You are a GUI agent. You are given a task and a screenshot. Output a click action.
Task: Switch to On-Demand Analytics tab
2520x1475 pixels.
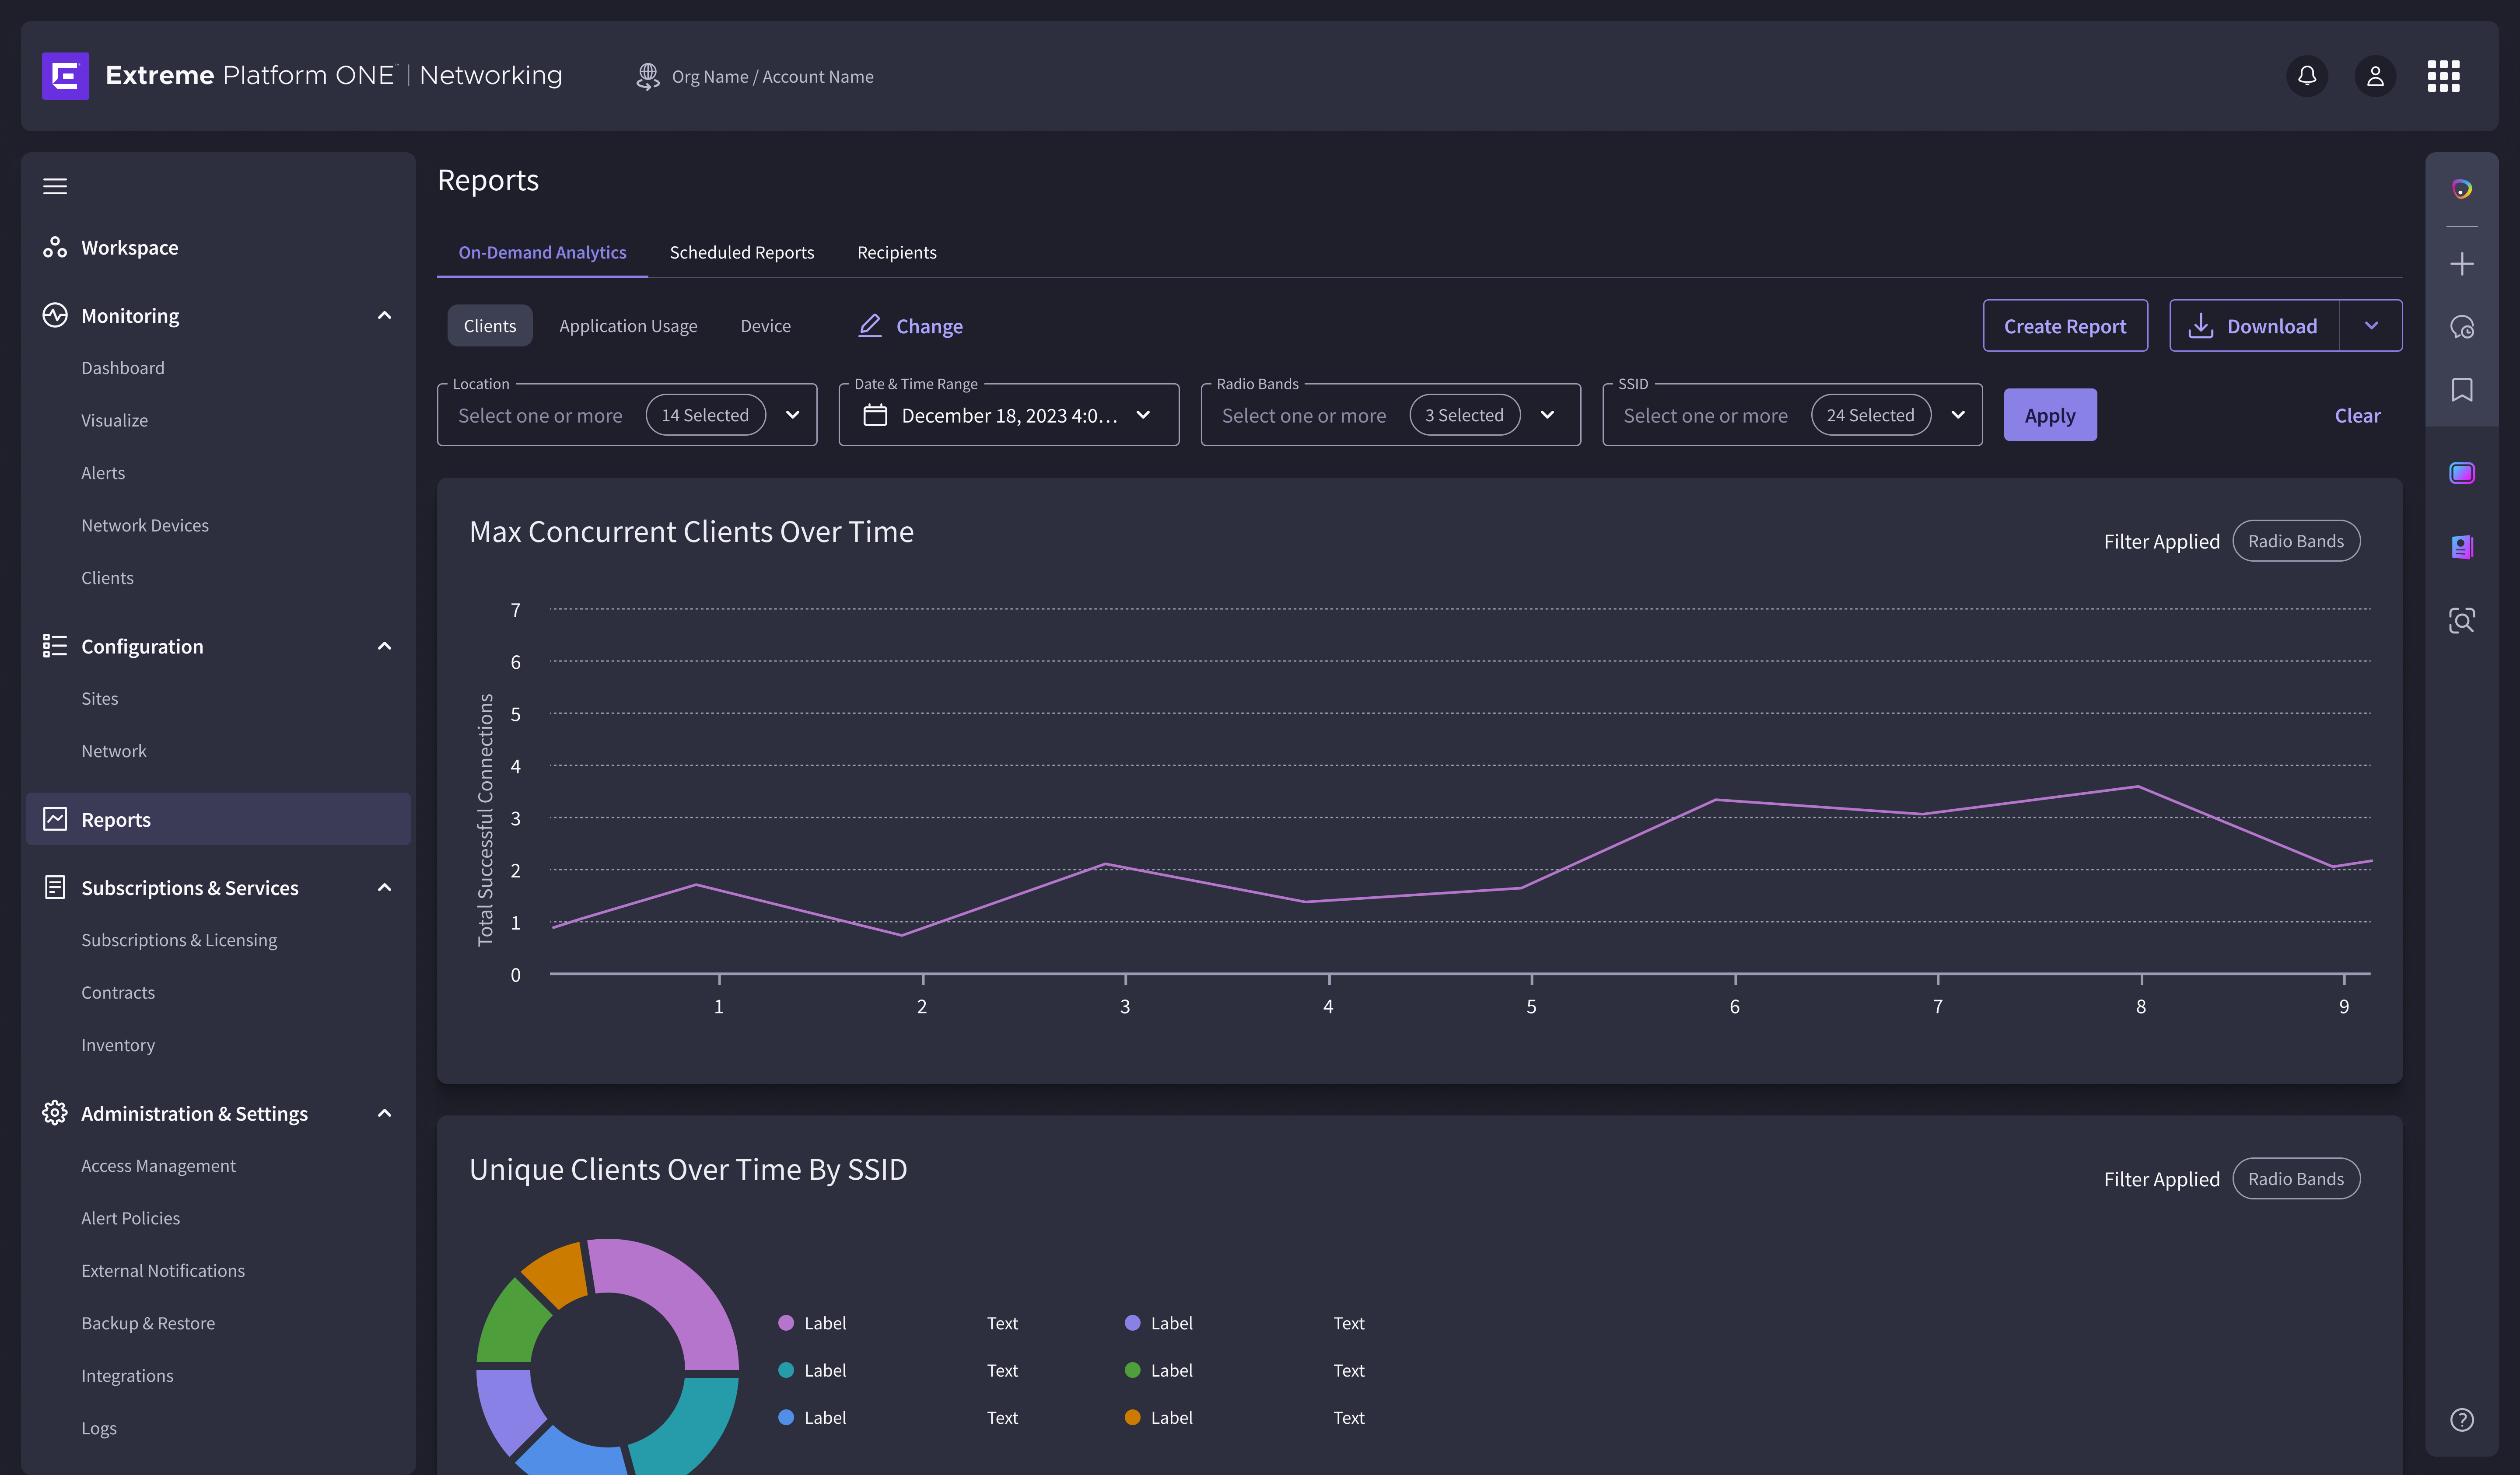click(542, 253)
